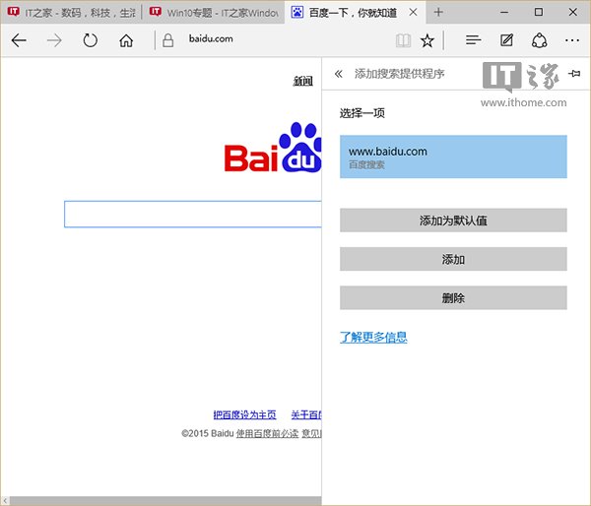Open the More actions ellipsis menu
The width and height of the screenshot is (591, 506).
click(571, 40)
